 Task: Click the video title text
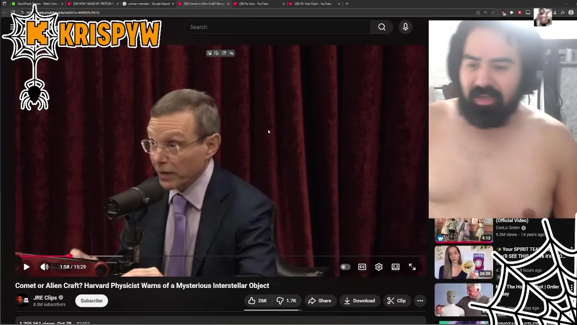pyautogui.click(x=142, y=286)
